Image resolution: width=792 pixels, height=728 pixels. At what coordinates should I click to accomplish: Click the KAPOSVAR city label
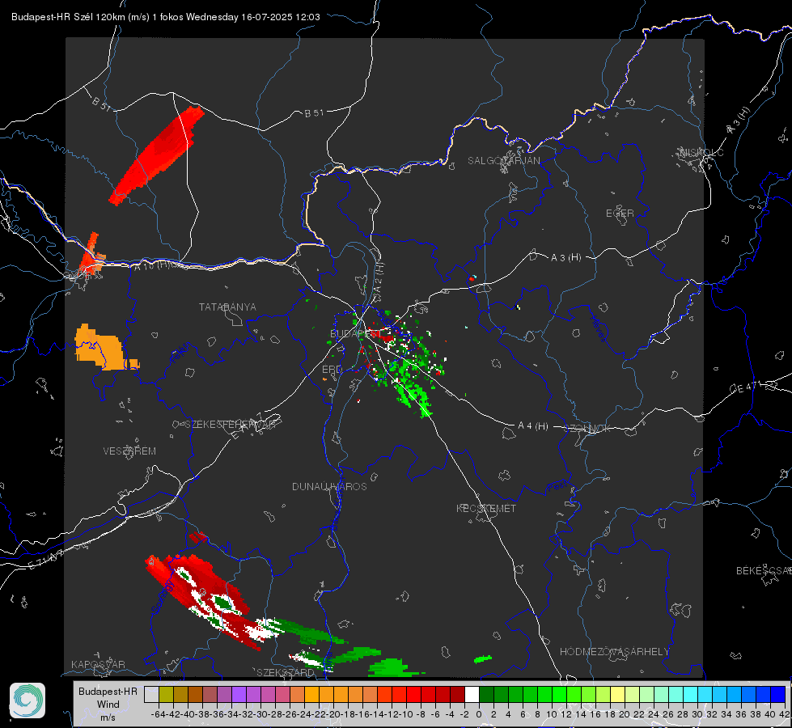[98, 664]
